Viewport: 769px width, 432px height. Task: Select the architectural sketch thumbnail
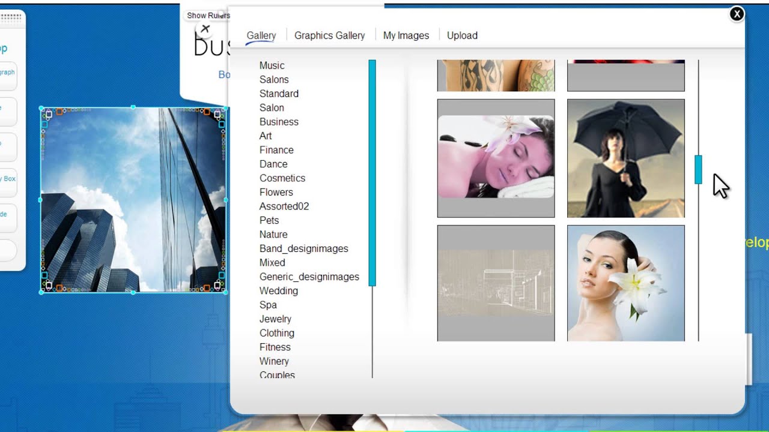tap(496, 283)
